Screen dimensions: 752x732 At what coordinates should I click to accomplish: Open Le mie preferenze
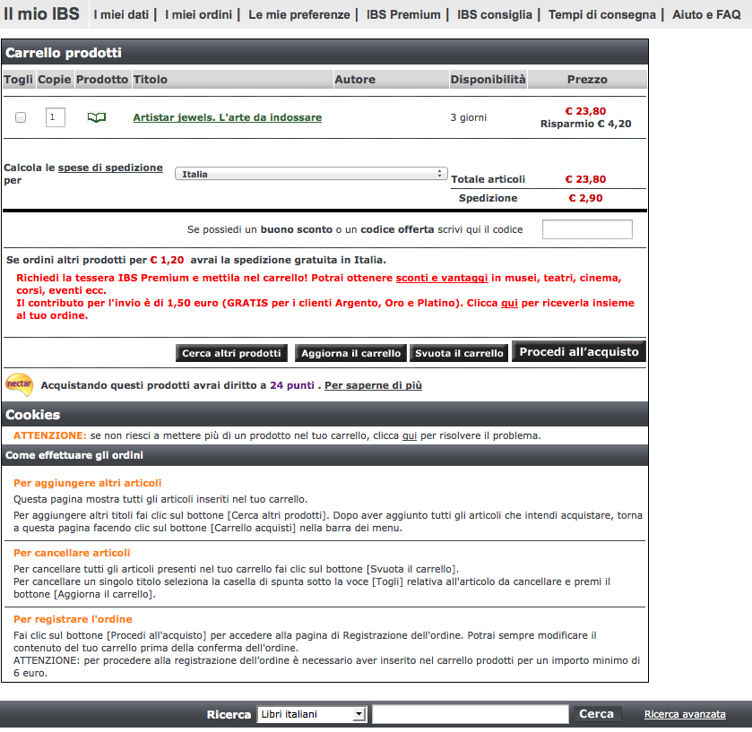(x=299, y=15)
